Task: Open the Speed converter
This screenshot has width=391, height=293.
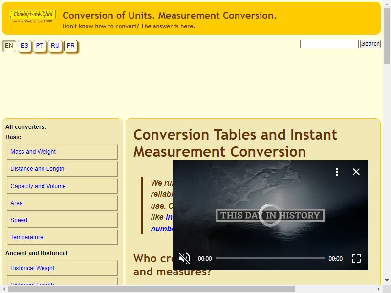Action: coord(62,220)
